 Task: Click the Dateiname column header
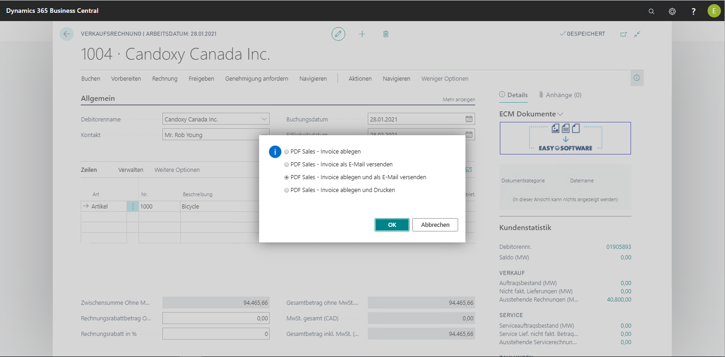pos(582,181)
